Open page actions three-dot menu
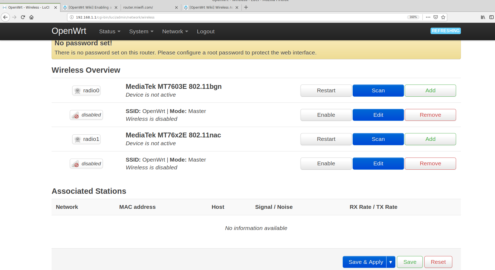The height and width of the screenshot is (270, 495). [x=428, y=17]
